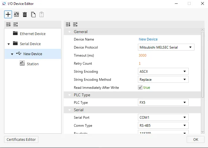Click the trash delete icon
Image resolution: width=208 pixels, height=148 pixels.
(25, 14)
